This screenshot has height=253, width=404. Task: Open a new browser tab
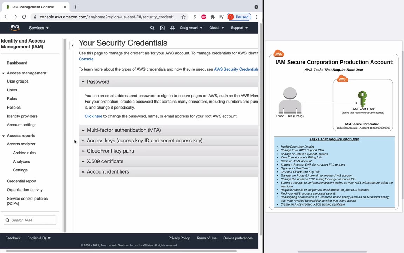[75, 7]
